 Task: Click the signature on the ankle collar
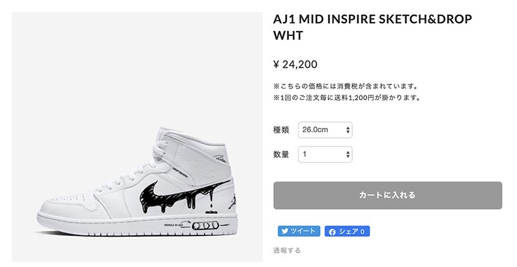tap(223, 157)
